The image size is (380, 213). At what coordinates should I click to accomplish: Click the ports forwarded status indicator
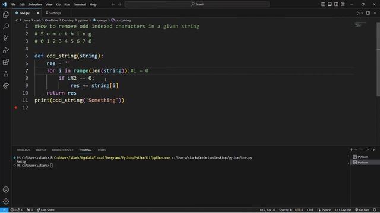click(30, 210)
